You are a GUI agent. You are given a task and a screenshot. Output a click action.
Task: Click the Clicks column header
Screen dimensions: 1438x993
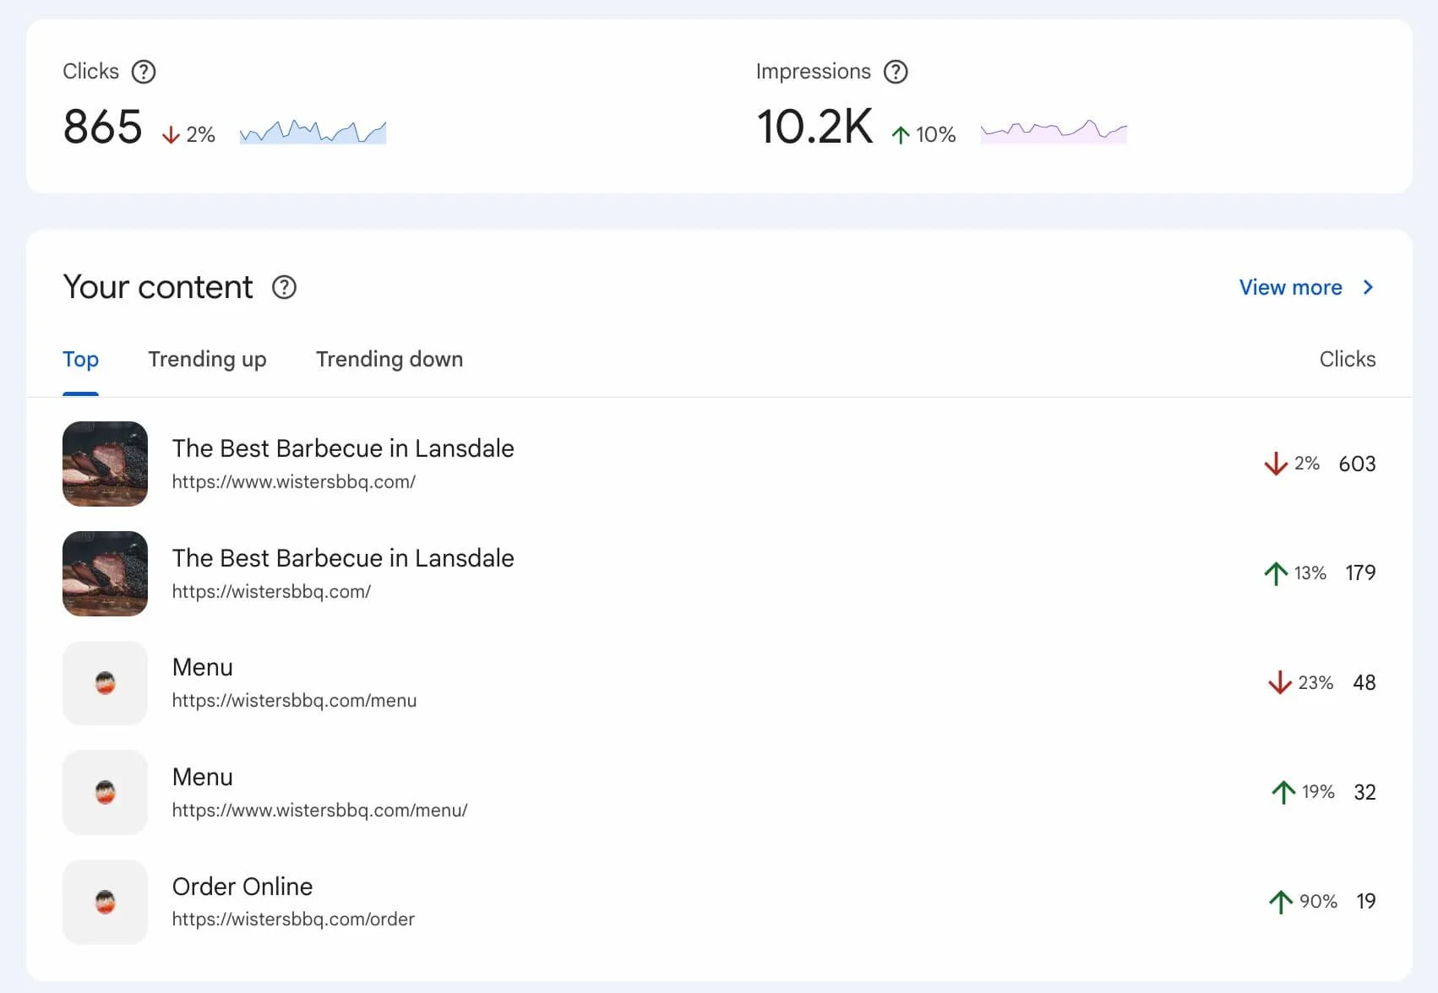(x=1348, y=360)
